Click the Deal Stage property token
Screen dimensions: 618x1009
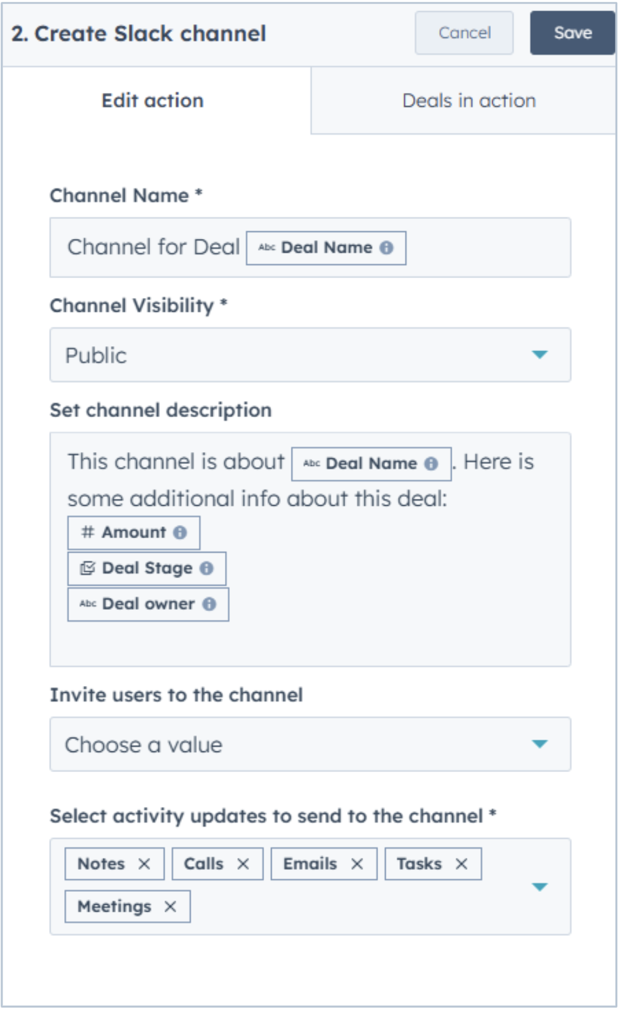click(x=146, y=568)
